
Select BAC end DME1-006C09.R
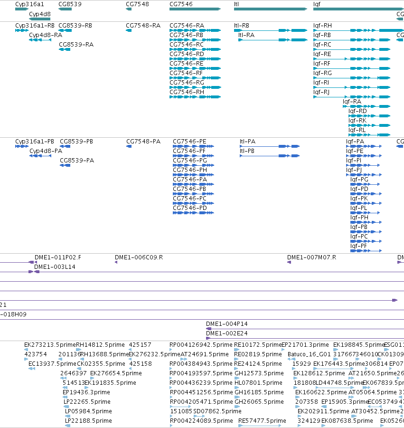coord(139,257)
